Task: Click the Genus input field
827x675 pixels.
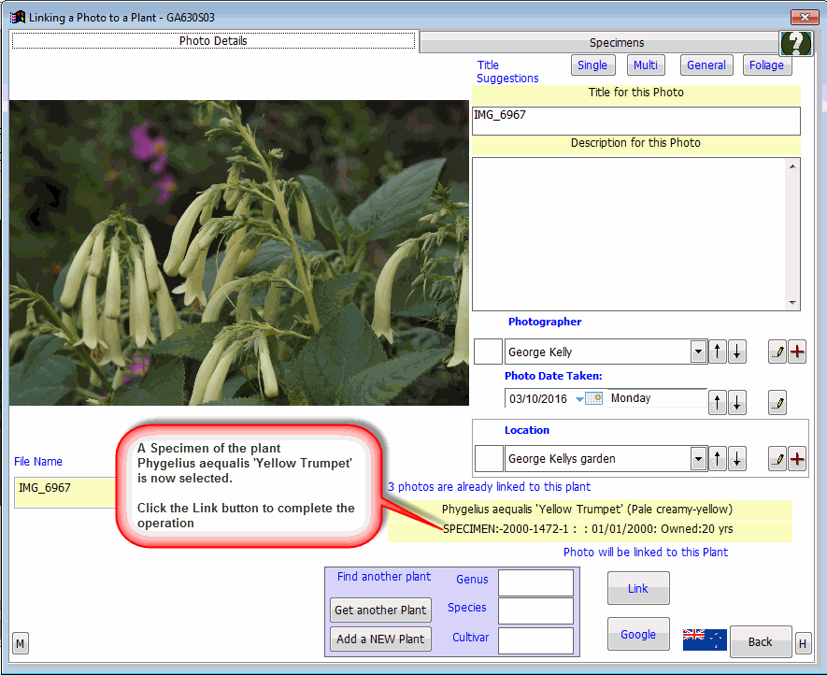Action: point(535,582)
